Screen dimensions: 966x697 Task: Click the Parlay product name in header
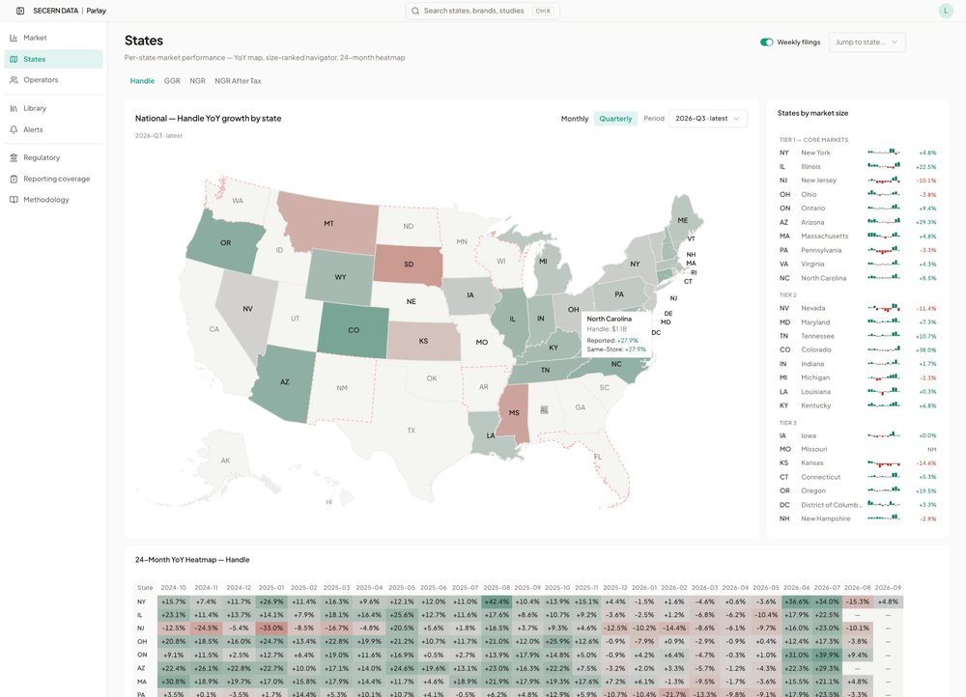pyautogui.click(x=96, y=11)
